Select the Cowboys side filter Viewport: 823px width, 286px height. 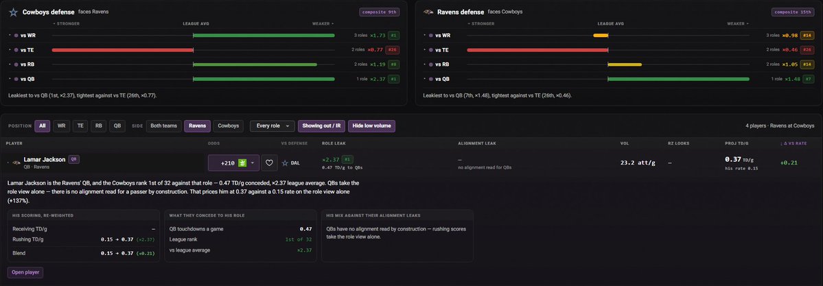tap(229, 126)
